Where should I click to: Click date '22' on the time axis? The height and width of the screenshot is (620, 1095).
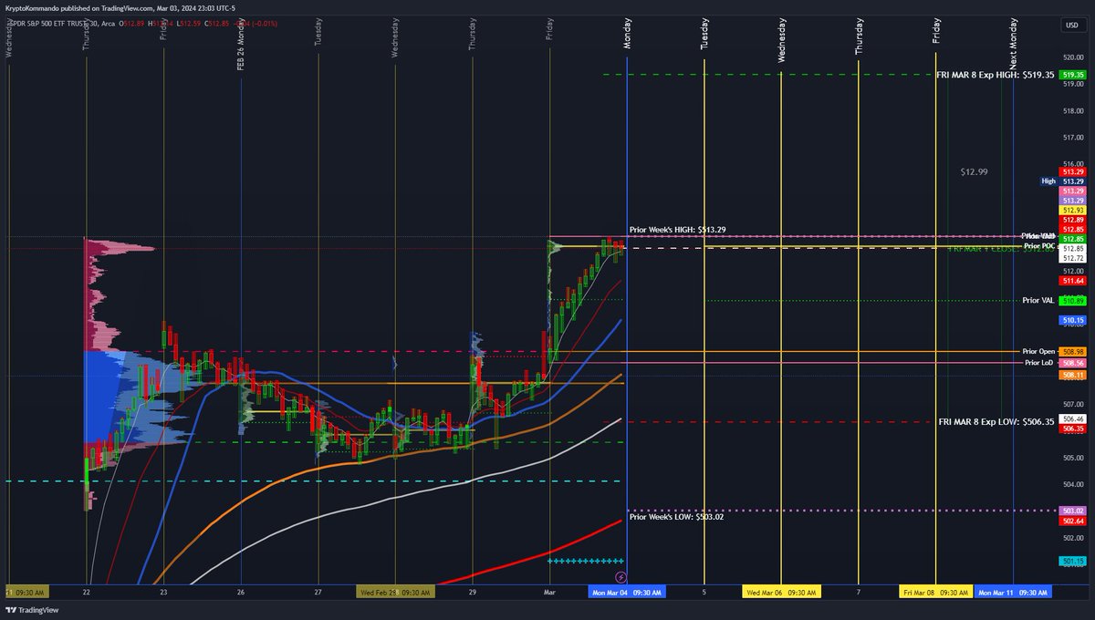[86, 592]
